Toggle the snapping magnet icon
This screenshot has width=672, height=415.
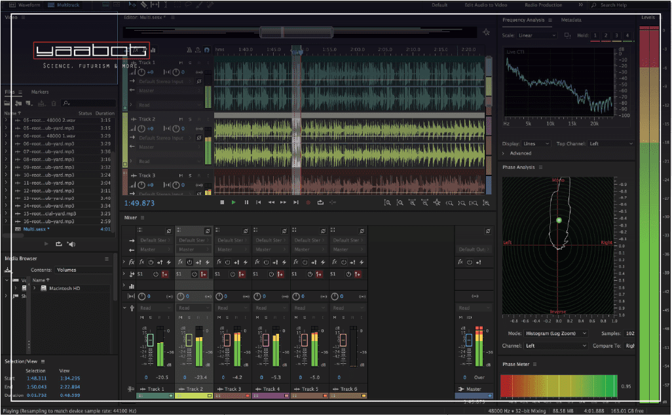(x=206, y=50)
